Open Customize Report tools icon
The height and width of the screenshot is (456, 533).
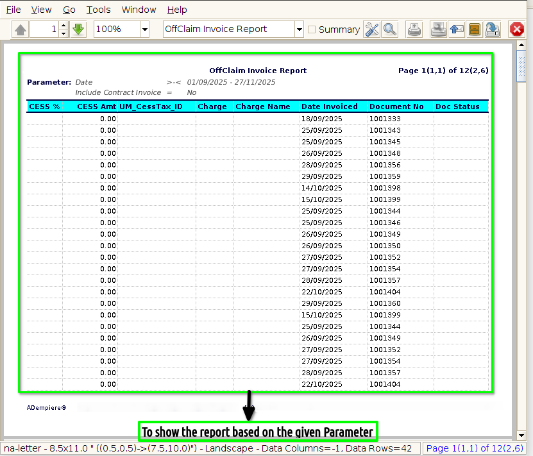point(371,30)
